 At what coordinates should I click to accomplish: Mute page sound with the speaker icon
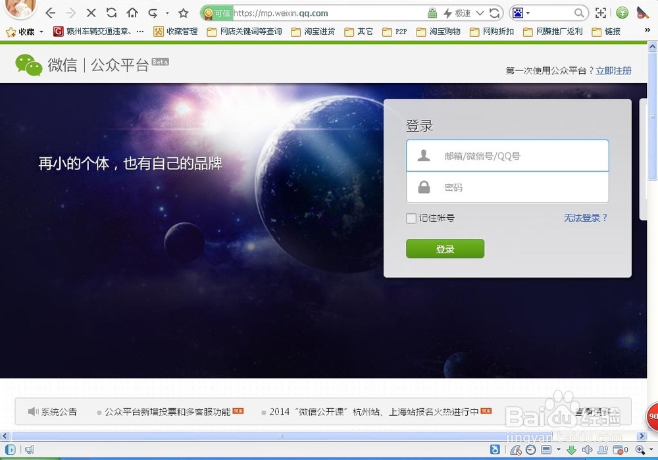(x=587, y=450)
